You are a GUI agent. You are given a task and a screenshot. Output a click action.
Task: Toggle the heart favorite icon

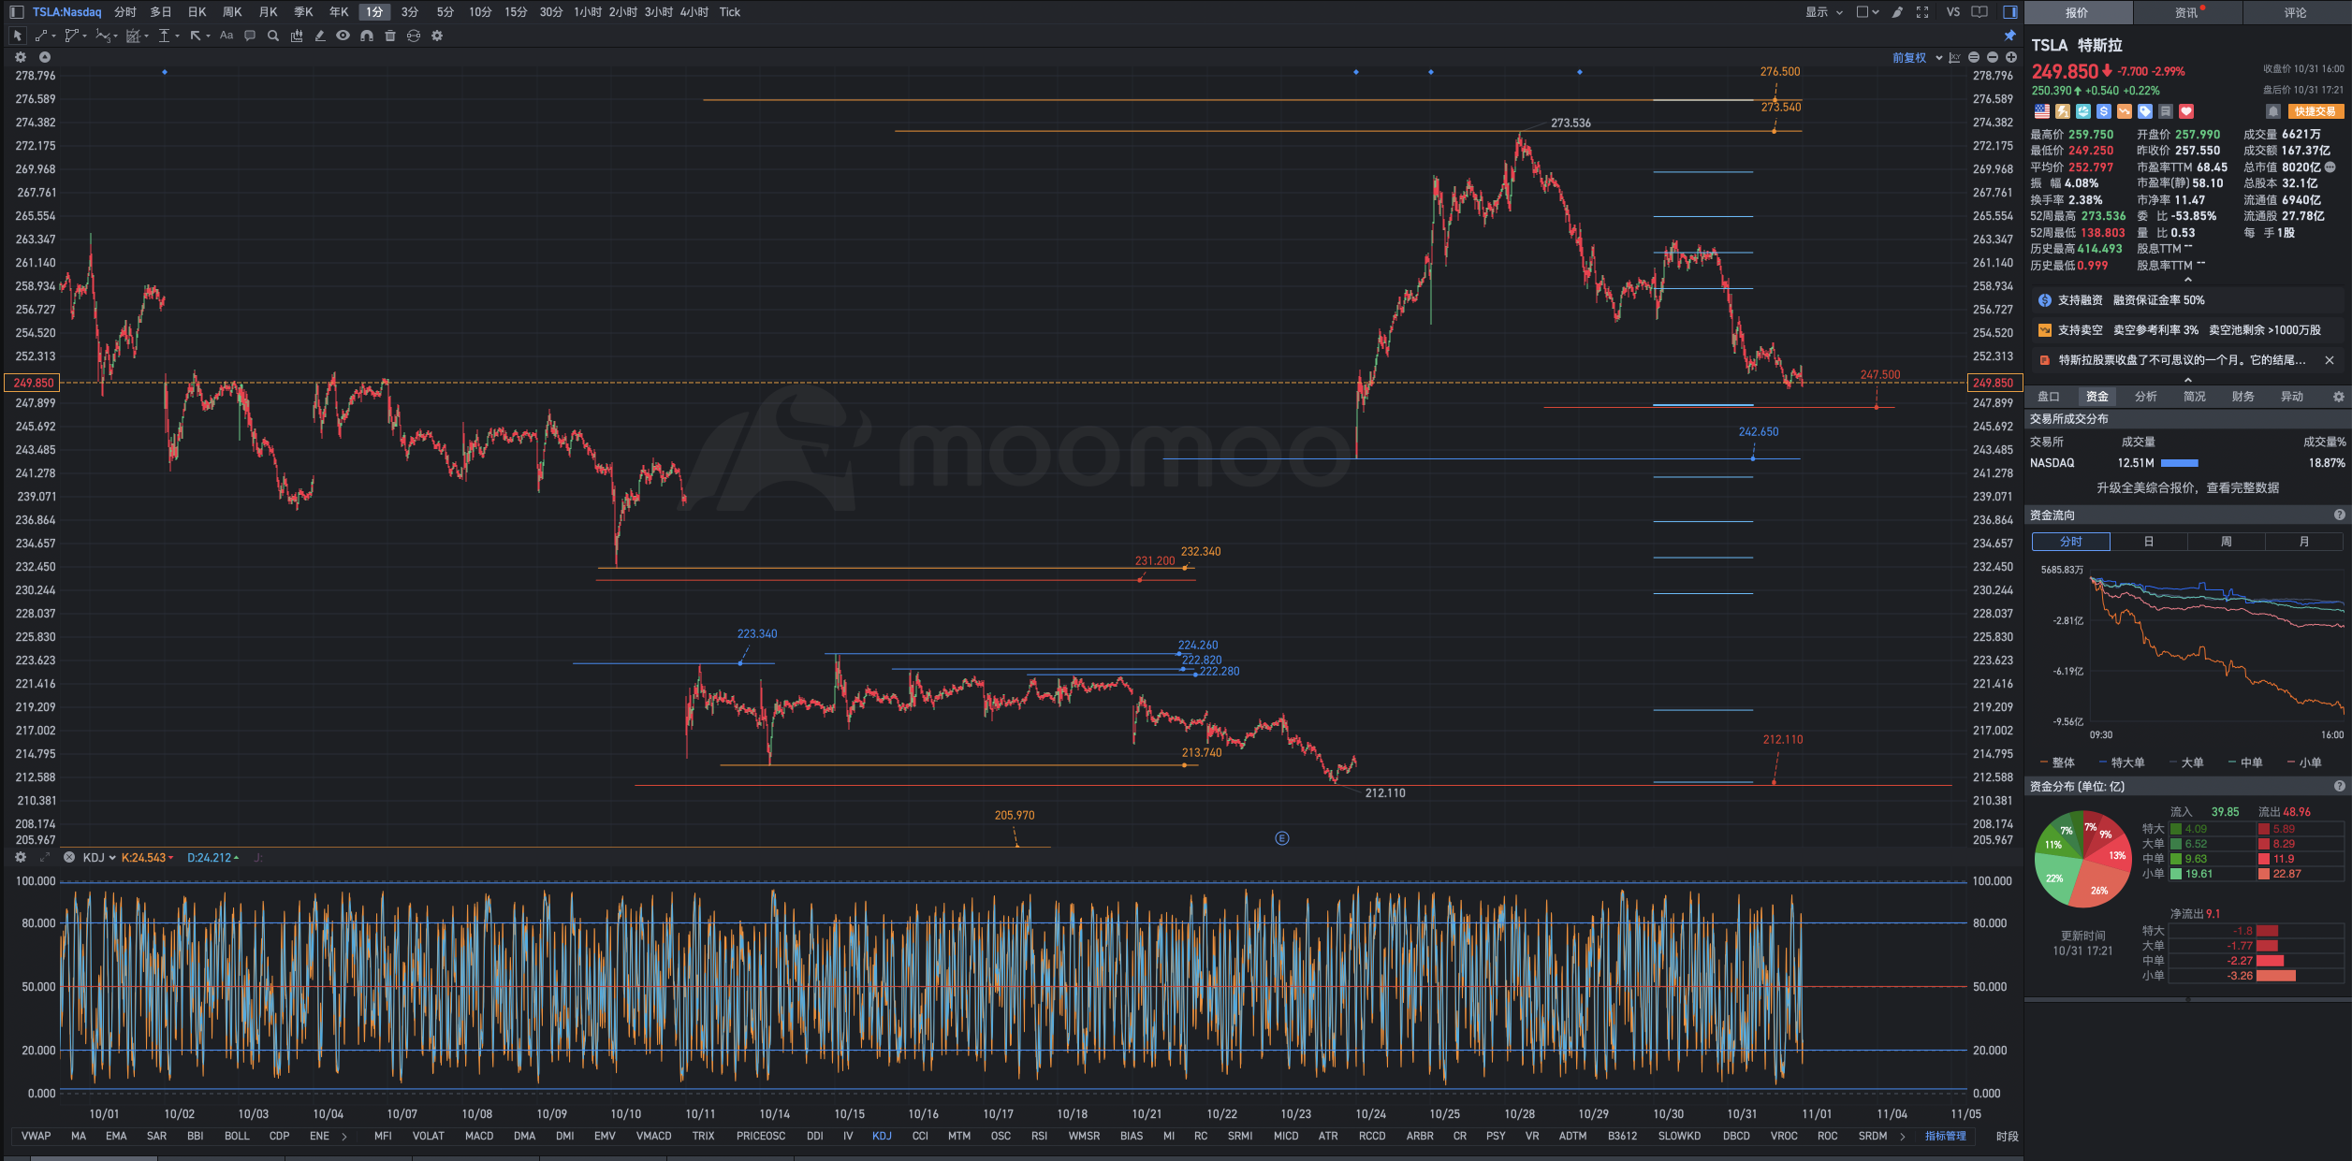point(2186,111)
